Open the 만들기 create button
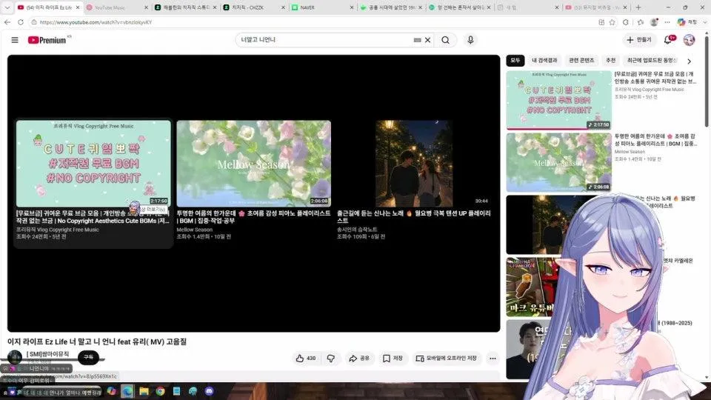The width and height of the screenshot is (711, 400). (x=639, y=40)
